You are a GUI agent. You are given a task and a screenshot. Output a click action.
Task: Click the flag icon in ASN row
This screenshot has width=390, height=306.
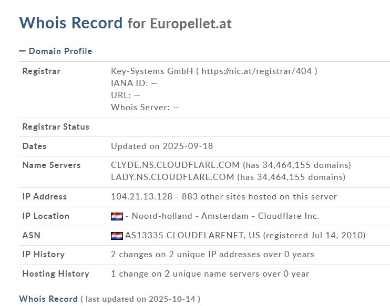click(117, 236)
